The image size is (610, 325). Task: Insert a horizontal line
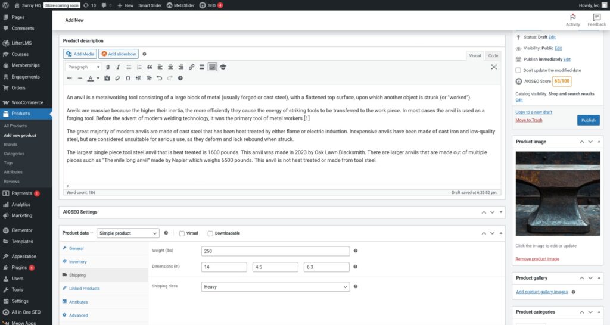[x=80, y=78]
